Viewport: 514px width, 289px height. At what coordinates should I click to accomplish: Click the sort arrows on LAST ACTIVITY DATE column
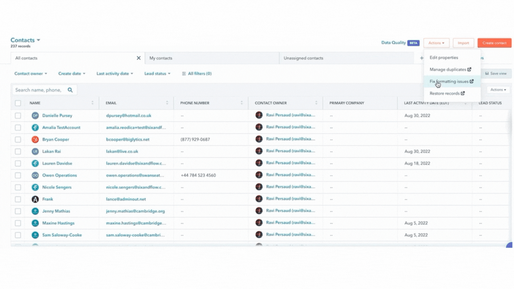(465, 103)
